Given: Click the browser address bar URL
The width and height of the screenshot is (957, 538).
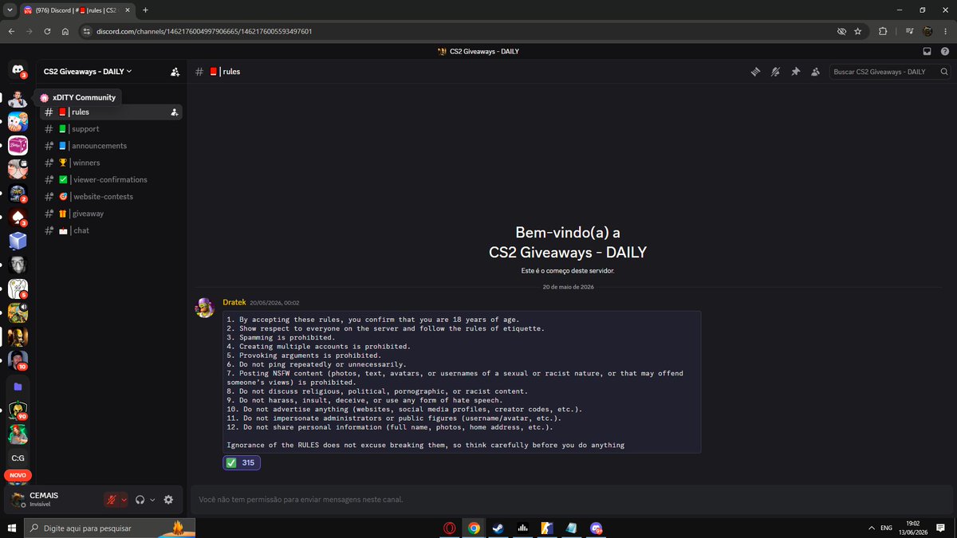Looking at the screenshot, I should [x=204, y=31].
